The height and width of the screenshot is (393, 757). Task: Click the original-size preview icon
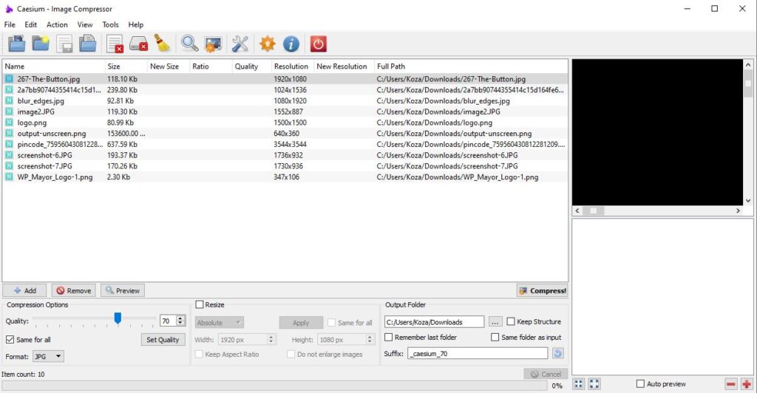coord(594,384)
